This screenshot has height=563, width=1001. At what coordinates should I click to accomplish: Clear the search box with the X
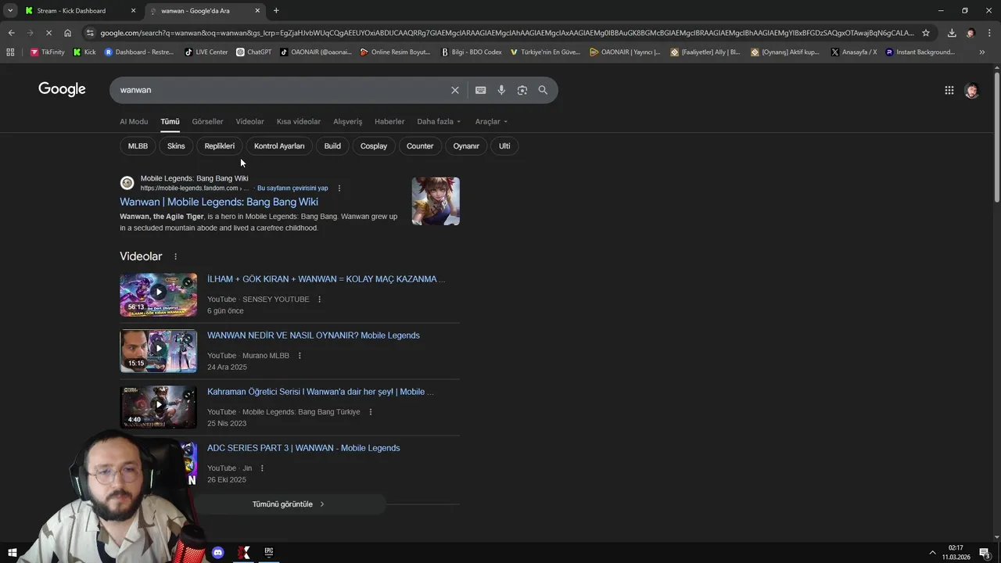pos(455,90)
